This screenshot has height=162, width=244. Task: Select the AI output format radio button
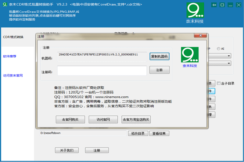pyautogui.click(x=218, y=49)
